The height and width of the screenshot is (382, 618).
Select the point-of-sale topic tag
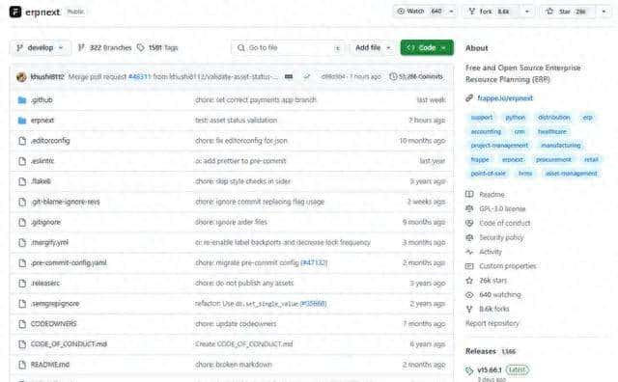tap(488, 174)
